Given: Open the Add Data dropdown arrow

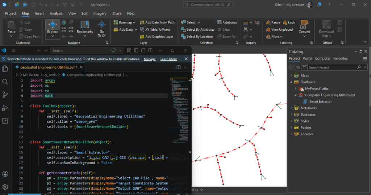Looking at the screenshot, I should pos(136,30).
